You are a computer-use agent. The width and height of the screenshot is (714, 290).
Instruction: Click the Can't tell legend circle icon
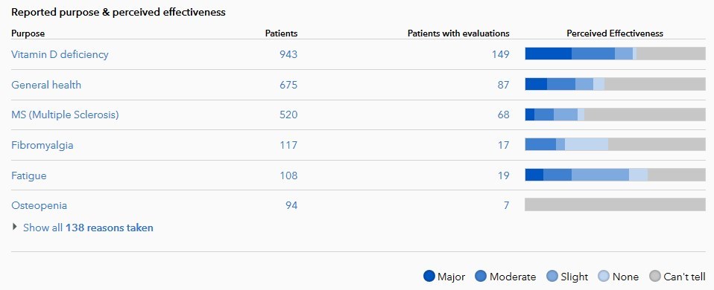pos(655,276)
